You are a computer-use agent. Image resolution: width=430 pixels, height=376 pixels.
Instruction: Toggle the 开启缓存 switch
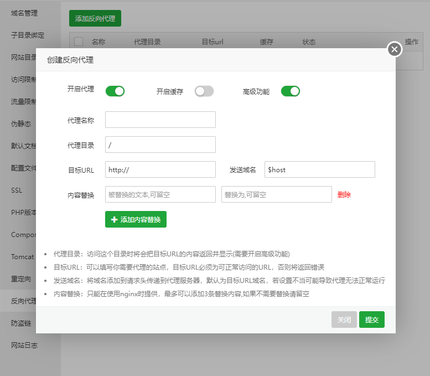[204, 91]
